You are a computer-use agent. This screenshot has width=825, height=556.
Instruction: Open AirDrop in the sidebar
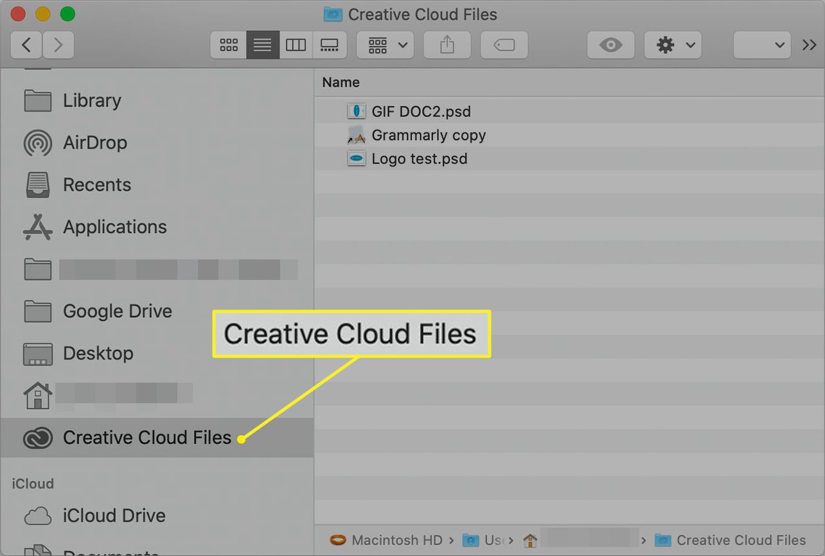(157, 143)
